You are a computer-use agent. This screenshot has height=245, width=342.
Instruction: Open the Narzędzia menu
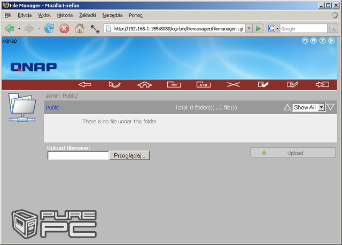(114, 15)
